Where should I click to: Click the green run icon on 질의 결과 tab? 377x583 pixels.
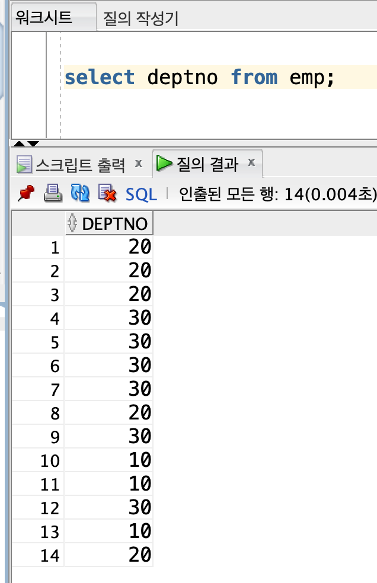pos(164,163)
